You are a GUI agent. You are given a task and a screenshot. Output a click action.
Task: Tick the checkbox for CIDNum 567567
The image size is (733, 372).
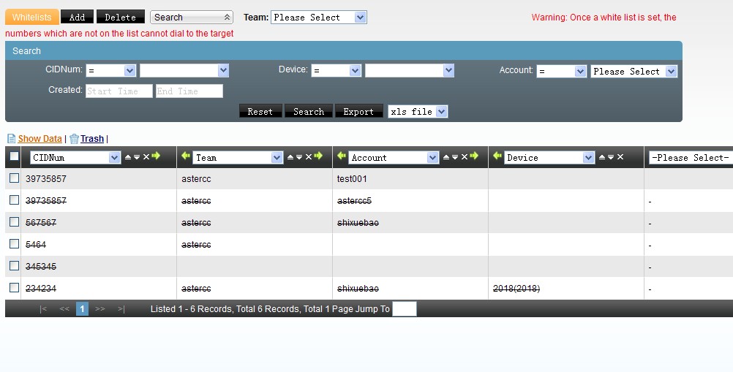click(x=15, y=222)
